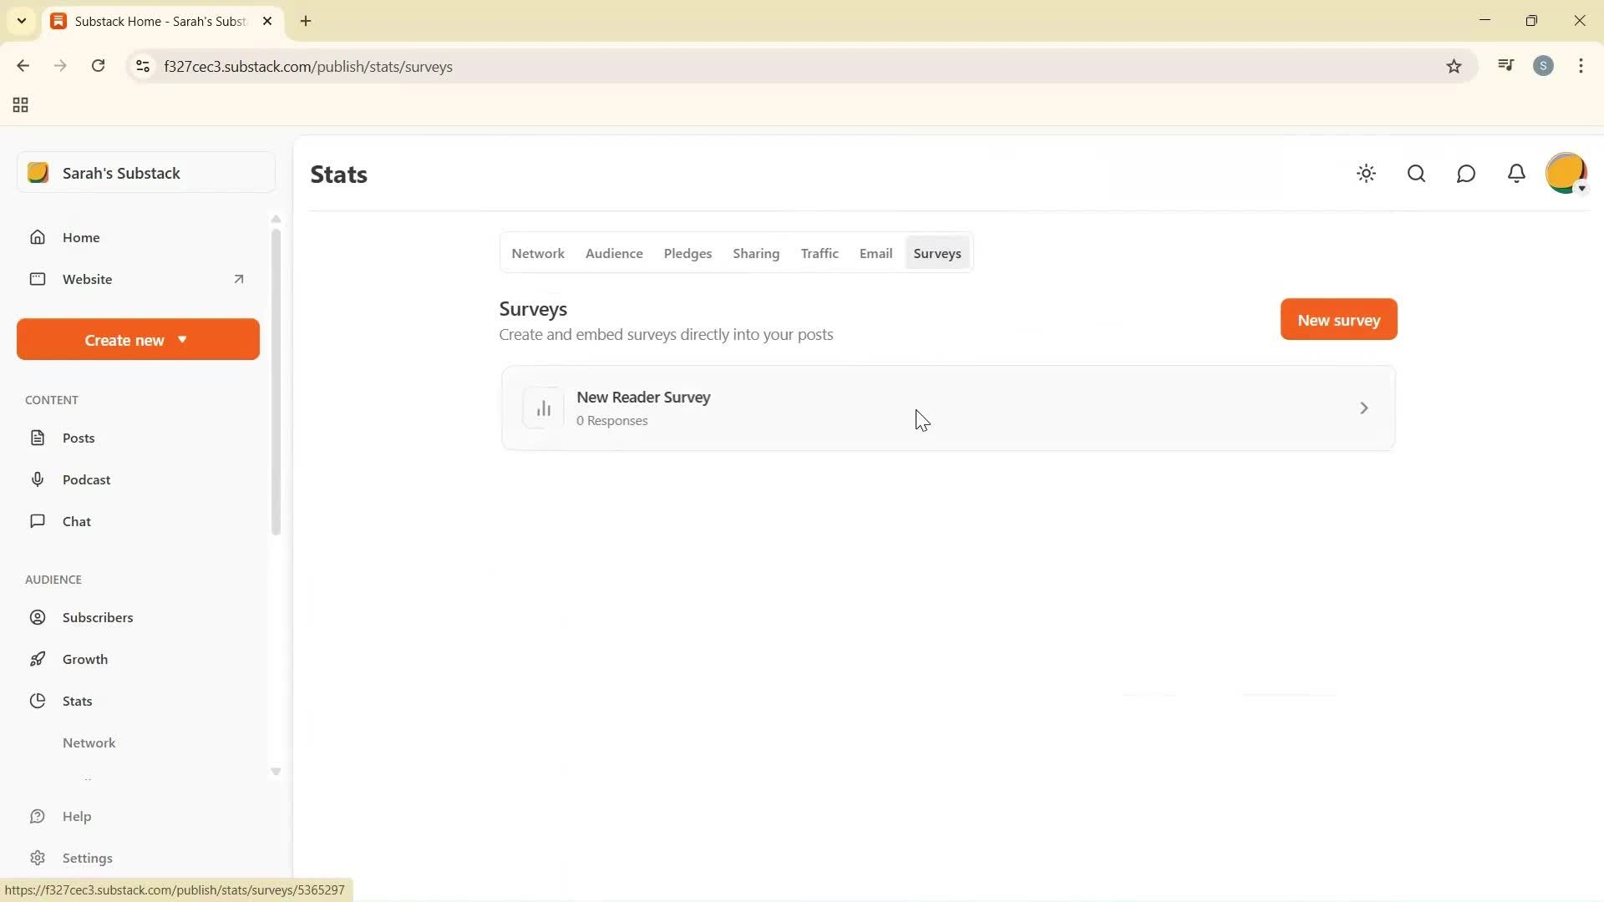Open the direct messages chat bubble icon
1604x902 pixels.
1466,174
